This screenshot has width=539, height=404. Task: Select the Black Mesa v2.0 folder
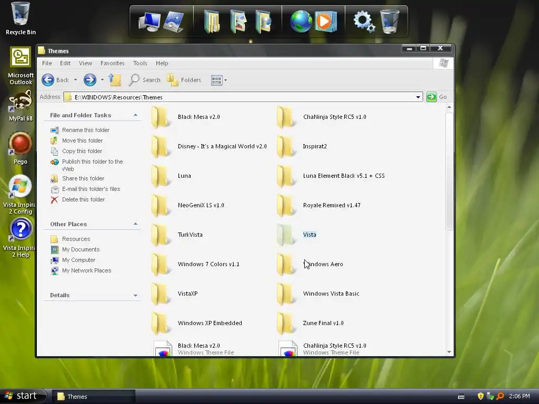click(186, 117)
